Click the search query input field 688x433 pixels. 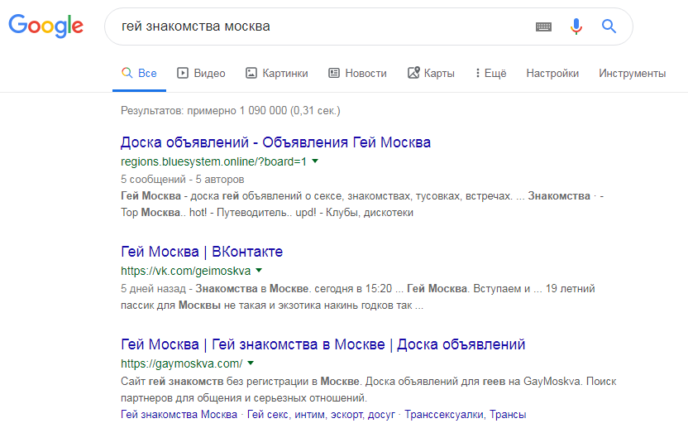(322, 26)
